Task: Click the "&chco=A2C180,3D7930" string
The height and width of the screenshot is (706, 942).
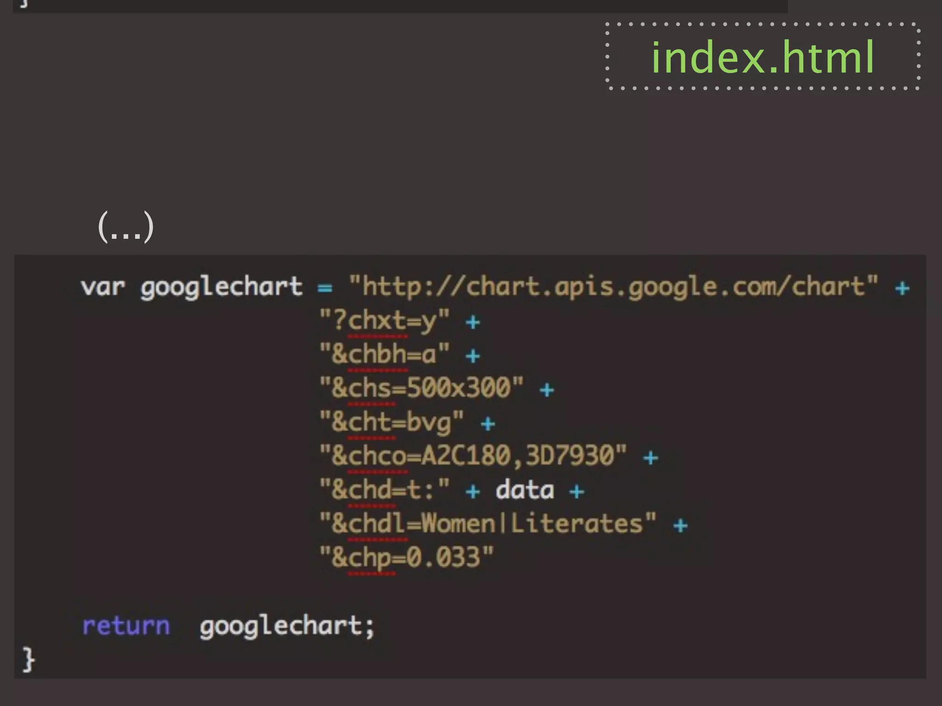Action: point(473,455)
